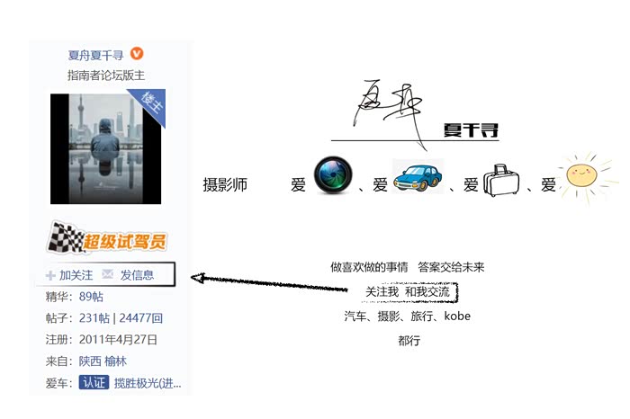Click the 认证 certified badge
630x419 pixels.
(94, 382)
